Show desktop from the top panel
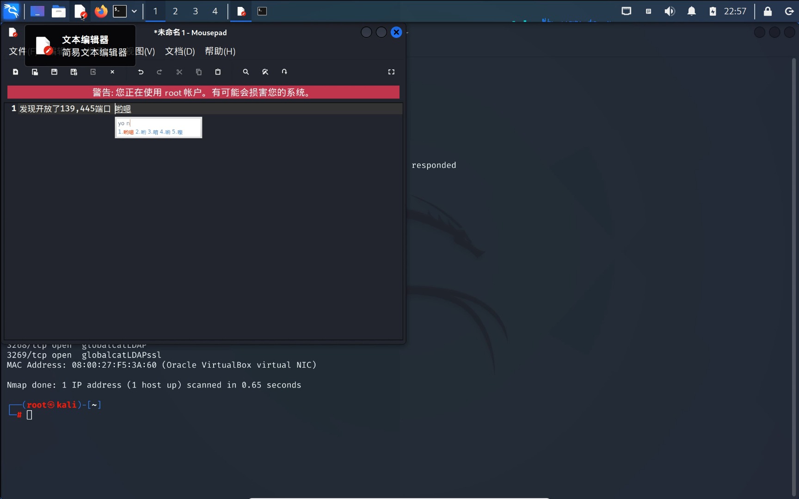The height and width of the screenshot is (499, 799). pyautogui.click(x=37, y=11)
